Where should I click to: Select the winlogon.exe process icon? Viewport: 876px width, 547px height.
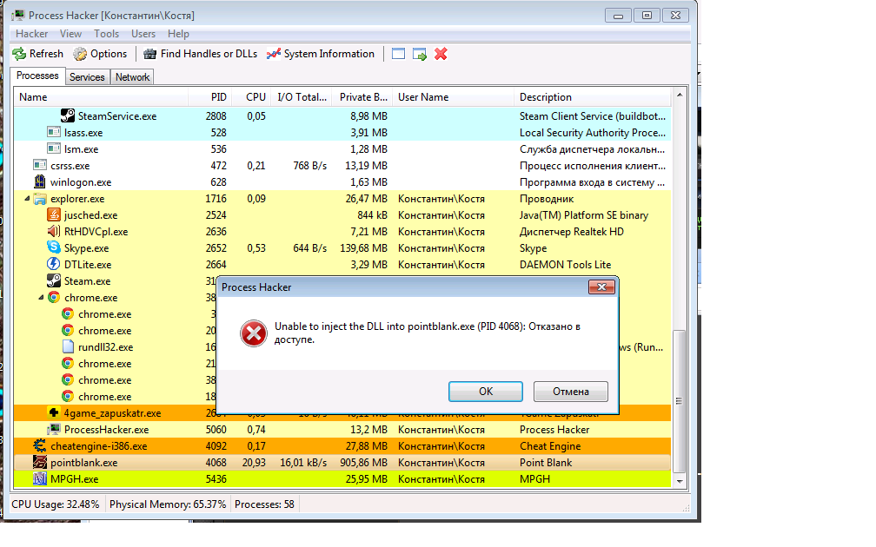tap(40, 182)
